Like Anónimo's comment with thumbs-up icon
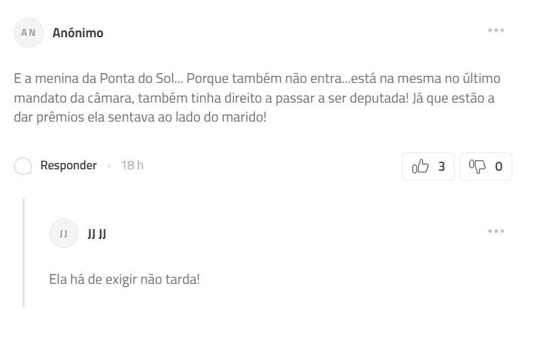This screenshot has width=537, height=352. click(x=420, y=167)
